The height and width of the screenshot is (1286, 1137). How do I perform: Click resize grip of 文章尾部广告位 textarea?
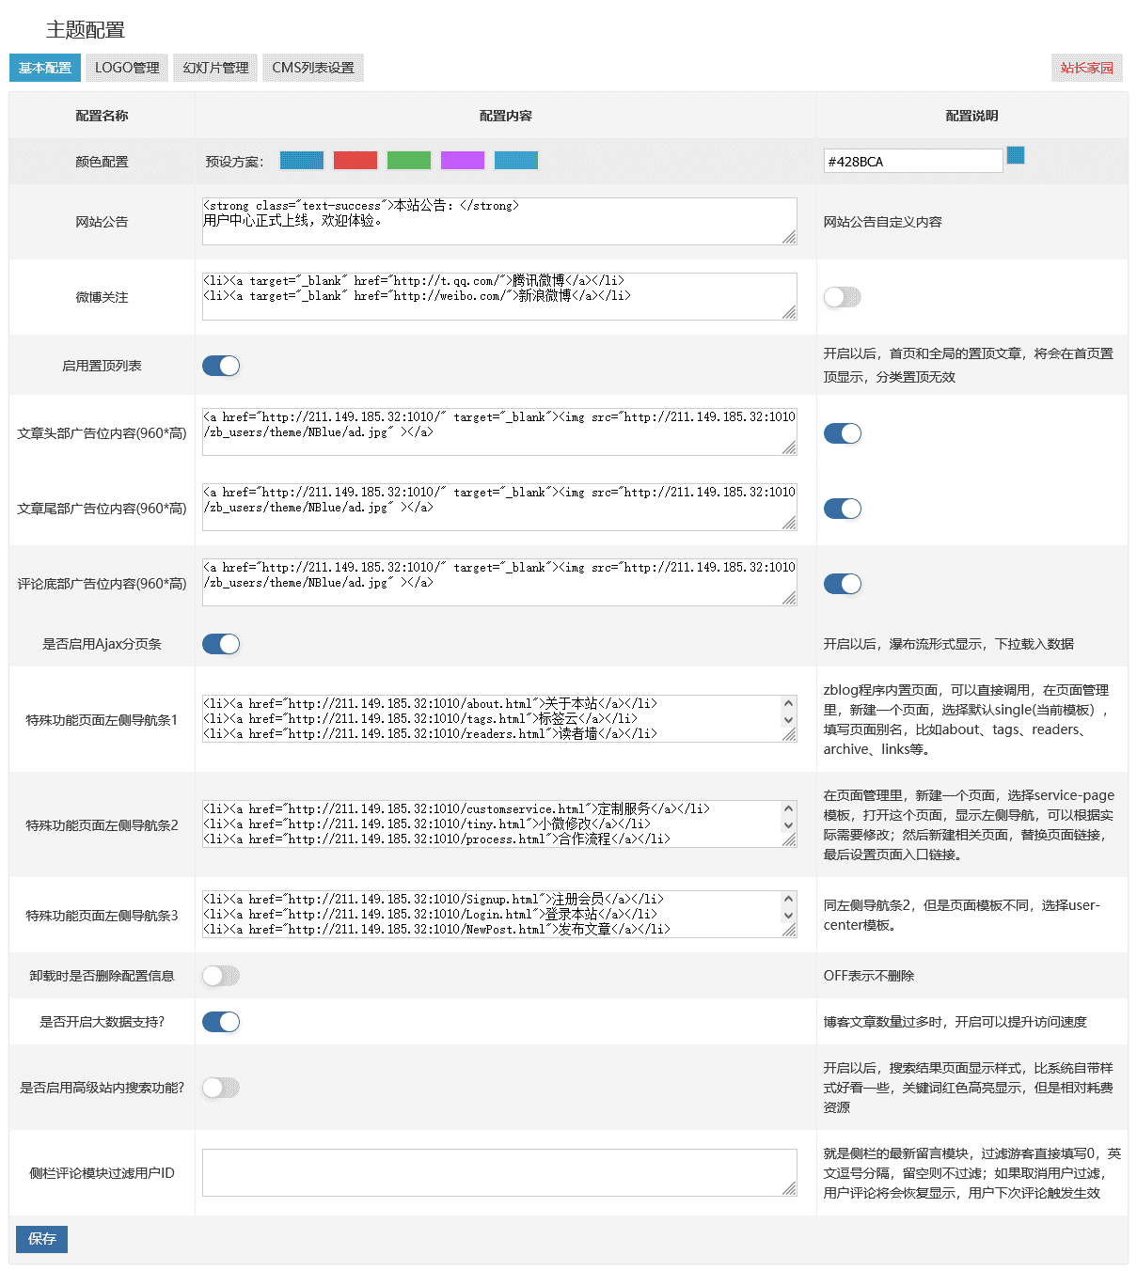click(789, 525)
